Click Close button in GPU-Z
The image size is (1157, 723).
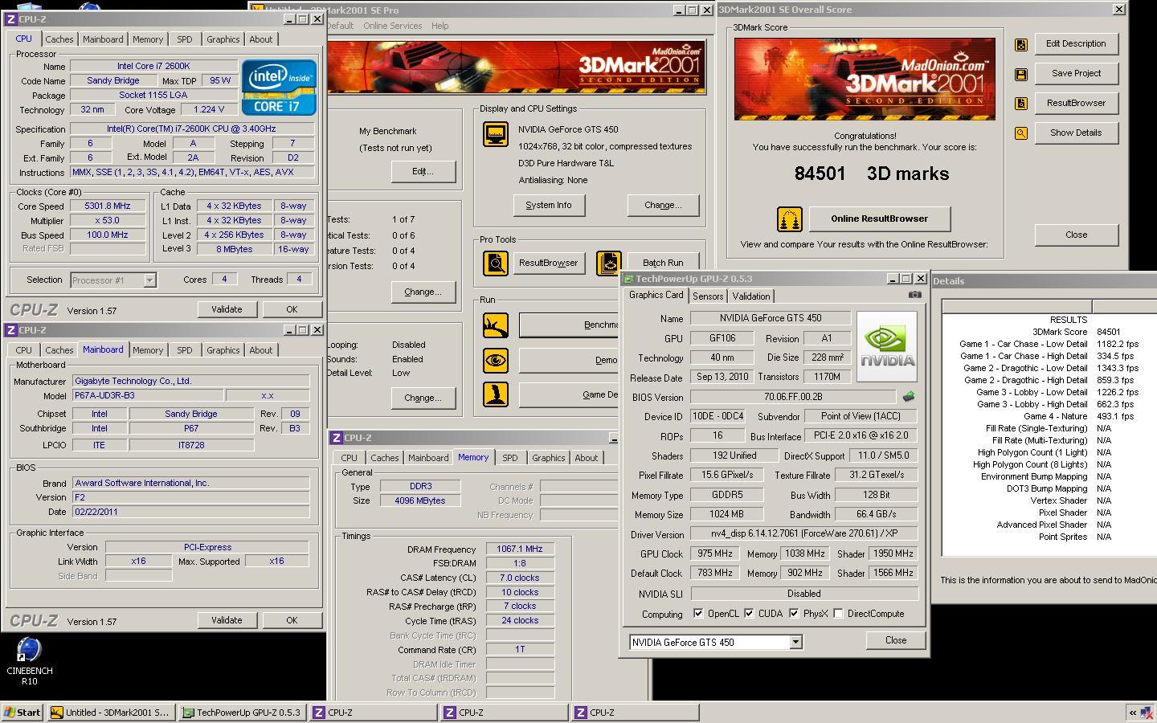tap(896, 640)
